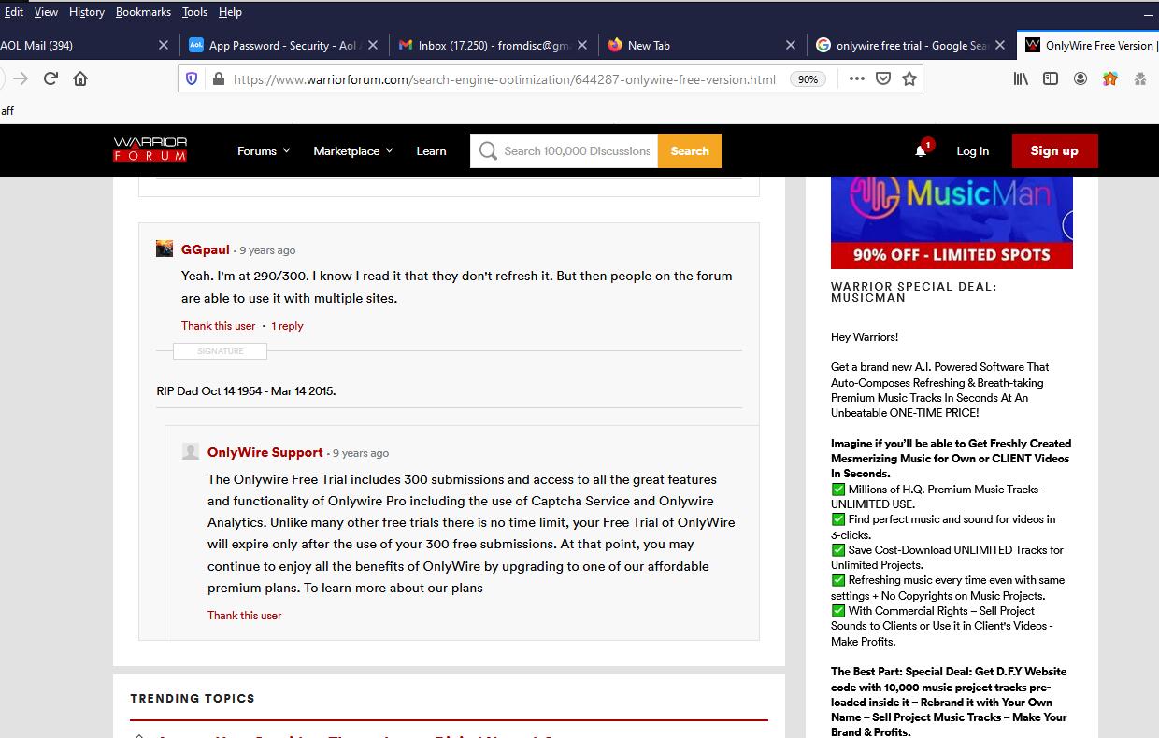Click the Sign up button
Image resolution: width=1159 pixels, height=738 pixels.
(1054, 150)
